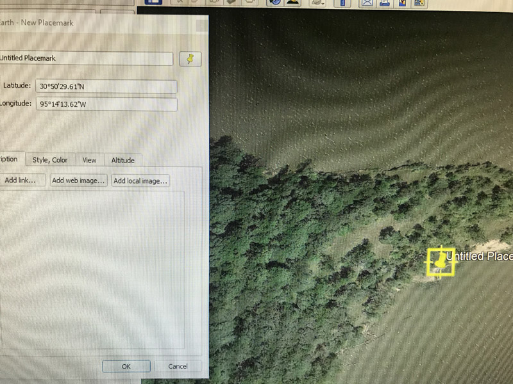
Task: Click the Email envelope toolbar icon
Action: (x=367, y=3)
